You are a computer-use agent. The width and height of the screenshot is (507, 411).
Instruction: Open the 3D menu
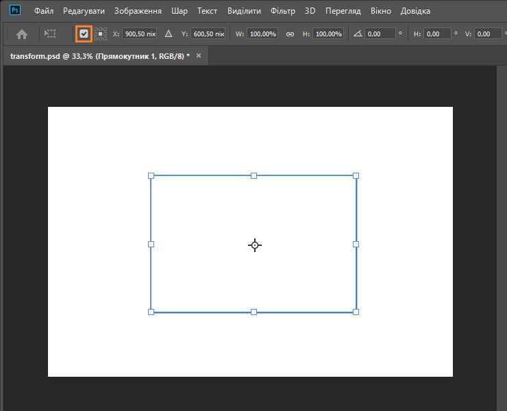(310, 11)
